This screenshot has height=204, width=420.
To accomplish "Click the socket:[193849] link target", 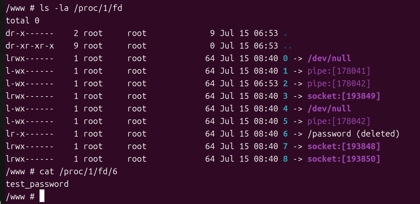I will tap(344, 96).
